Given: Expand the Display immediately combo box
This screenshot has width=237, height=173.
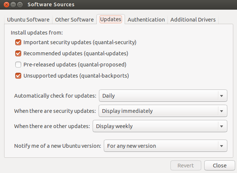Looking at the screenshot, I should pos(163,111).
